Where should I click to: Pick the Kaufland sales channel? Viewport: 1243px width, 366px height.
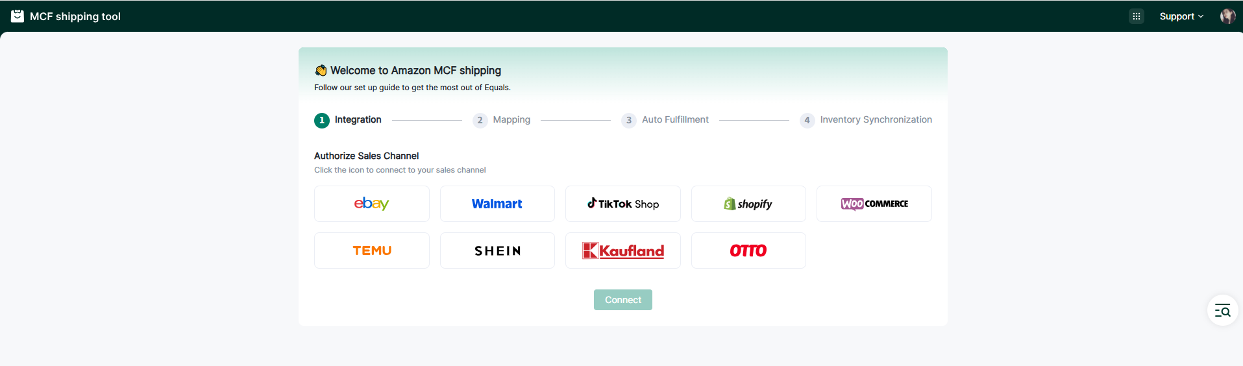622,250
